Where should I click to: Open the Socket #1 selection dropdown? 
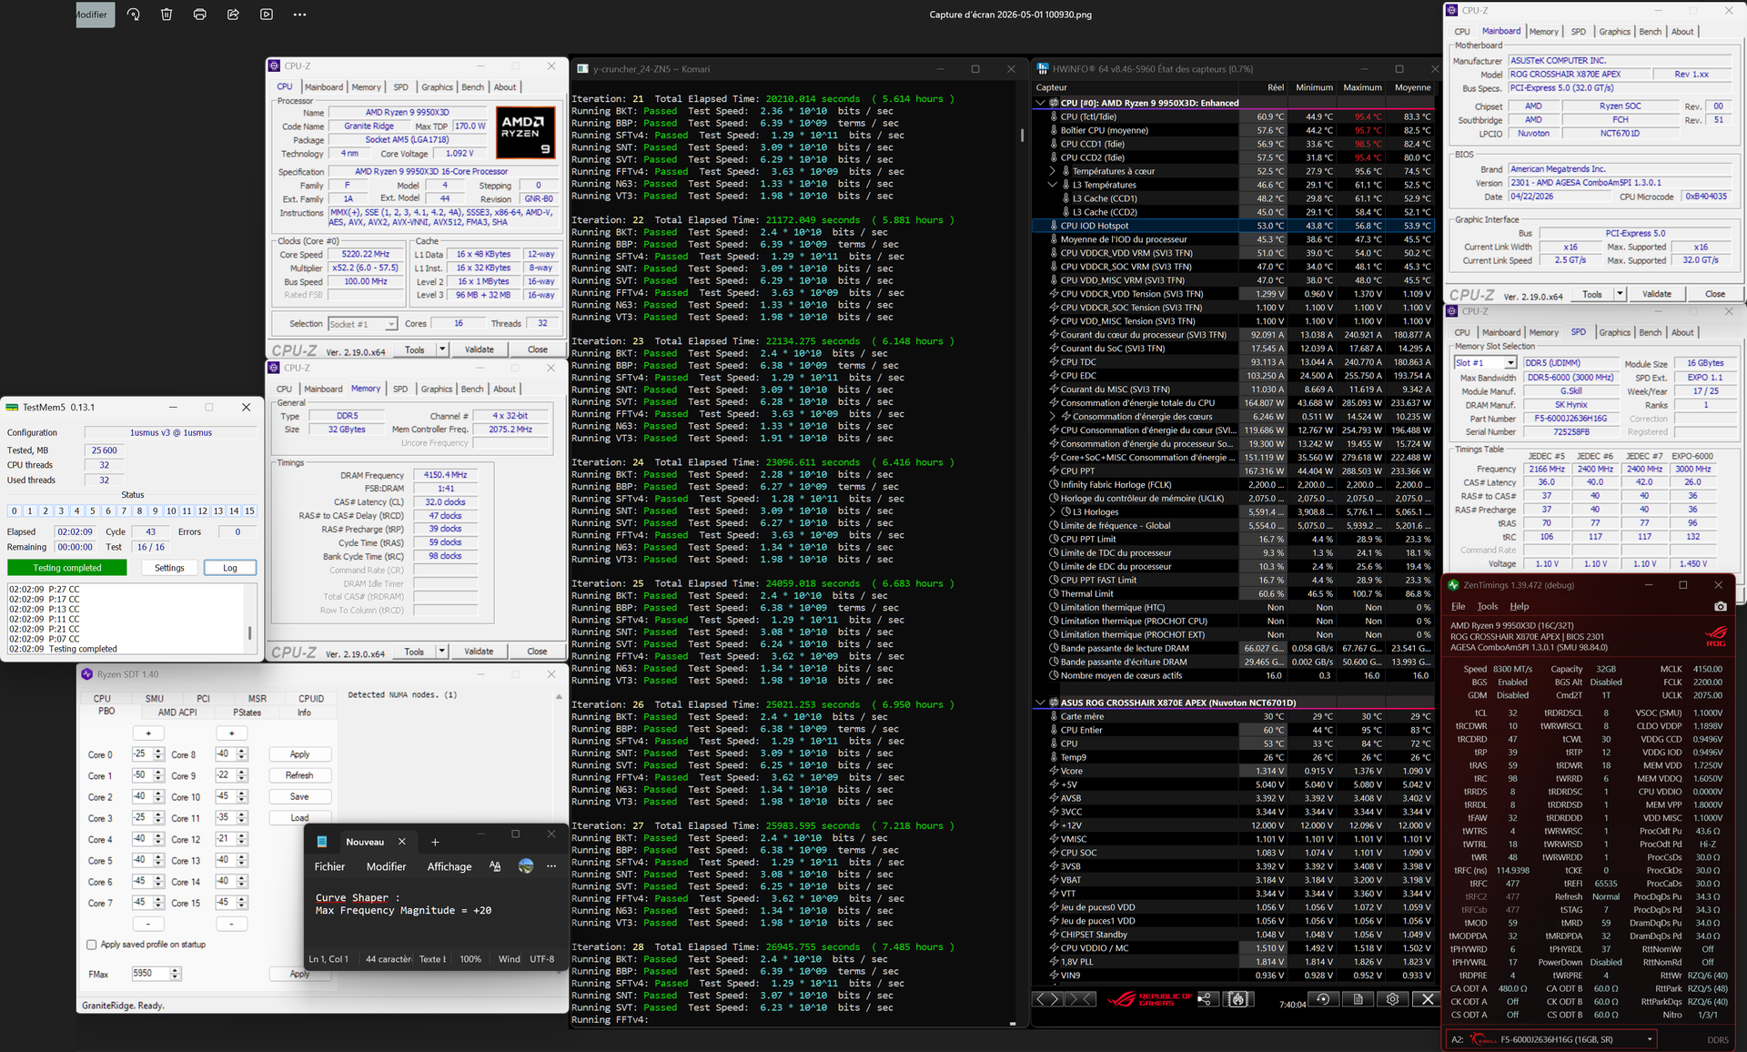click(391, 324)
